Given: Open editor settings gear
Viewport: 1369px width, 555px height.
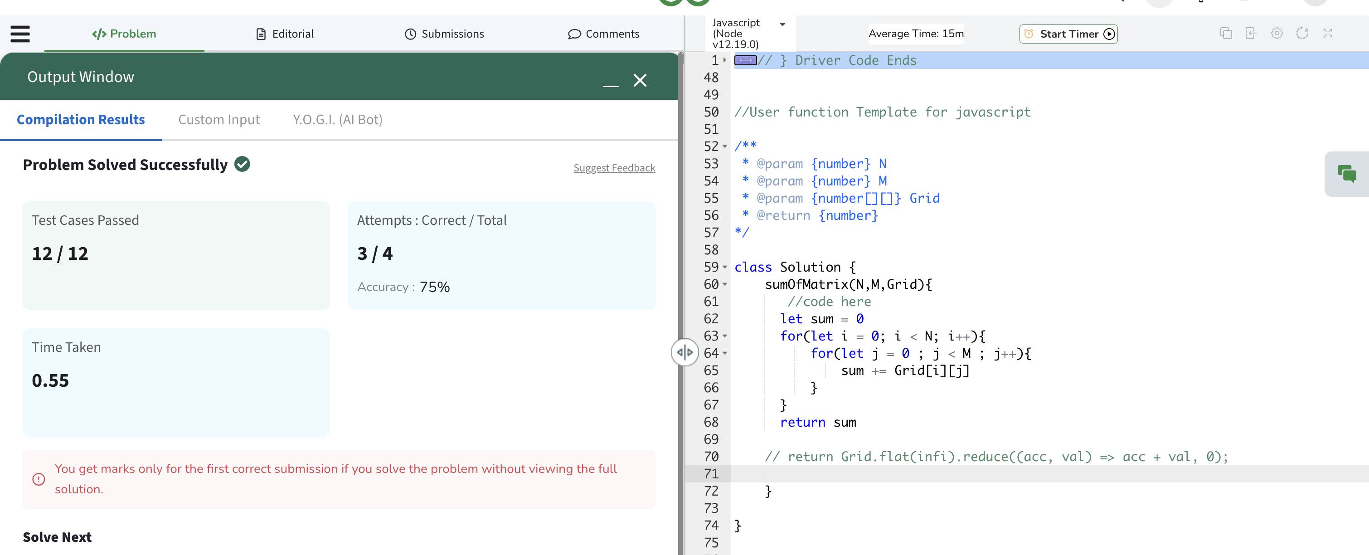Looking at the screenshot, I should pyautogui.click(x=1277, y=34).
